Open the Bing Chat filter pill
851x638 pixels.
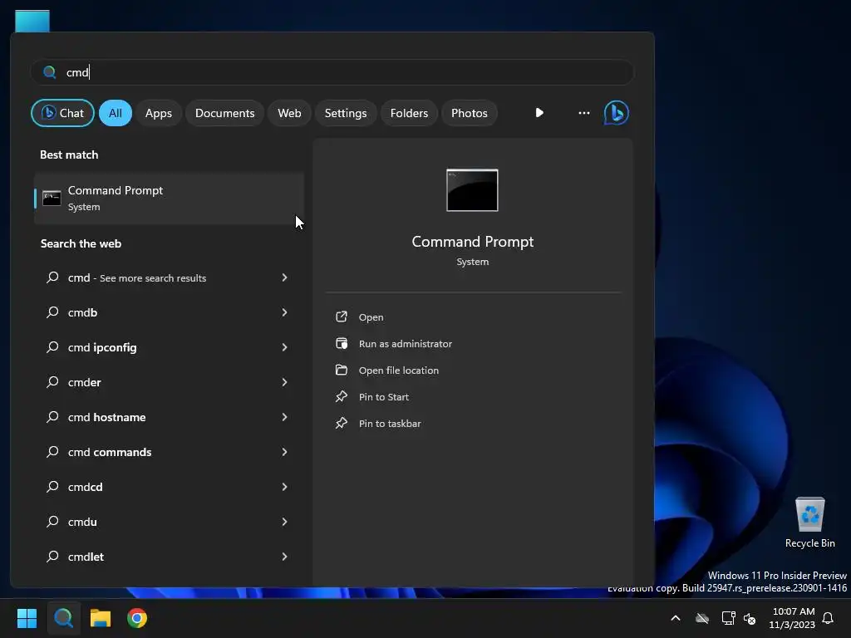(x=62, y=113)
